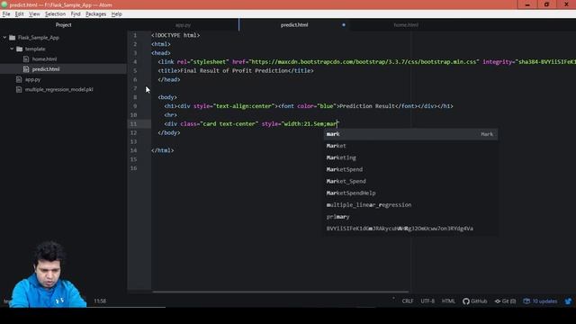Open the View menu
The height and width of the screenshot is (324, 576).
coord(34,14)
